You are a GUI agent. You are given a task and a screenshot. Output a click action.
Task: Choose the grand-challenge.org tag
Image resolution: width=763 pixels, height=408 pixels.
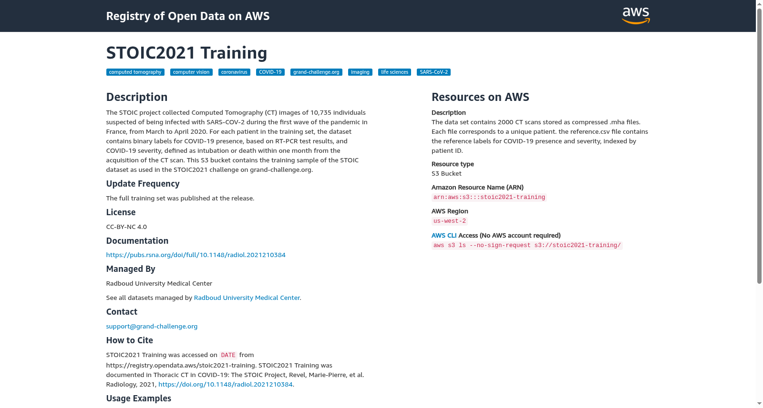click(316, 72)
